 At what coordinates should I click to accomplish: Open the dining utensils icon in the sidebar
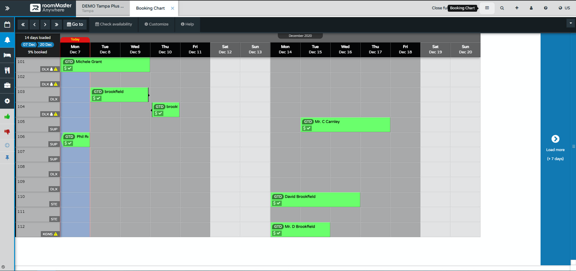pos(7,70)
